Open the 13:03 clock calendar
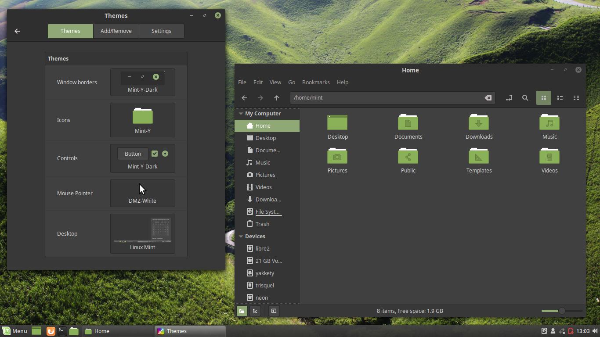Image resolution: width=600 pixels, height=337 pixels. (x=583, y=331)
